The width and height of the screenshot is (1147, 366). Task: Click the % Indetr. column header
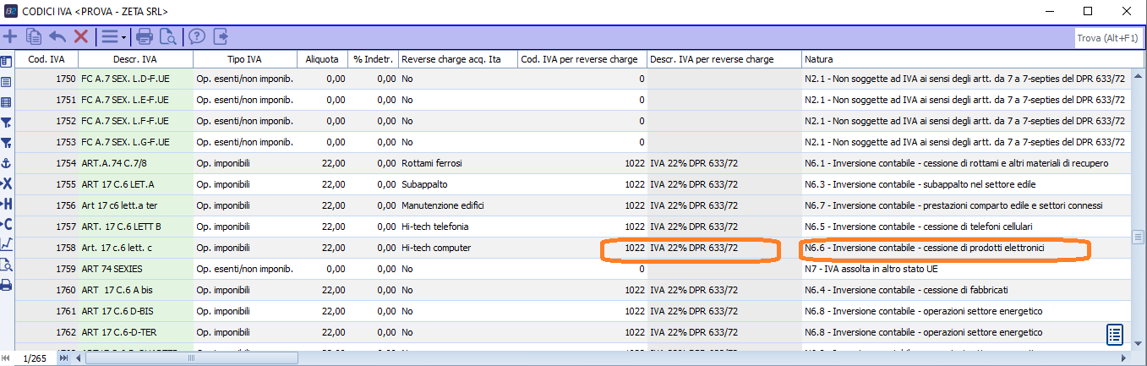(374, 60)
